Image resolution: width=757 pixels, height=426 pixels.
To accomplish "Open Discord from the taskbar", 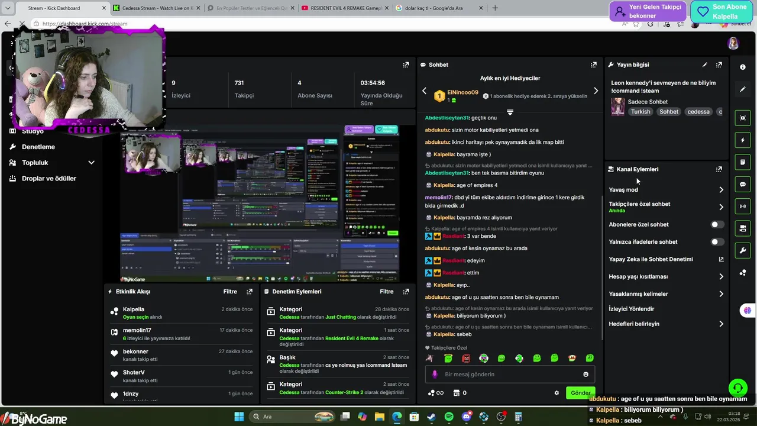I will coord(467,417).
